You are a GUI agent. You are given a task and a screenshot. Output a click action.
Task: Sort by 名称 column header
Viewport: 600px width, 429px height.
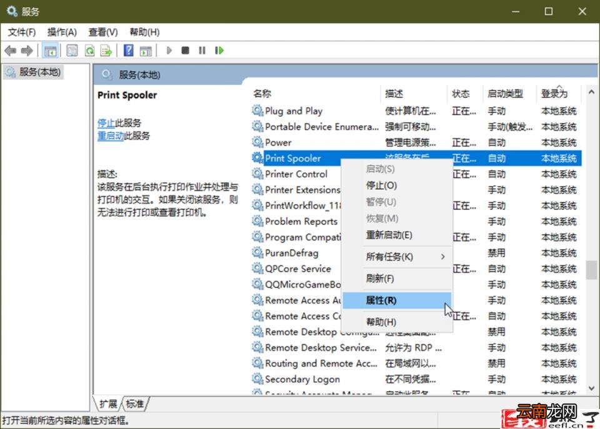[x=315, y=93]
